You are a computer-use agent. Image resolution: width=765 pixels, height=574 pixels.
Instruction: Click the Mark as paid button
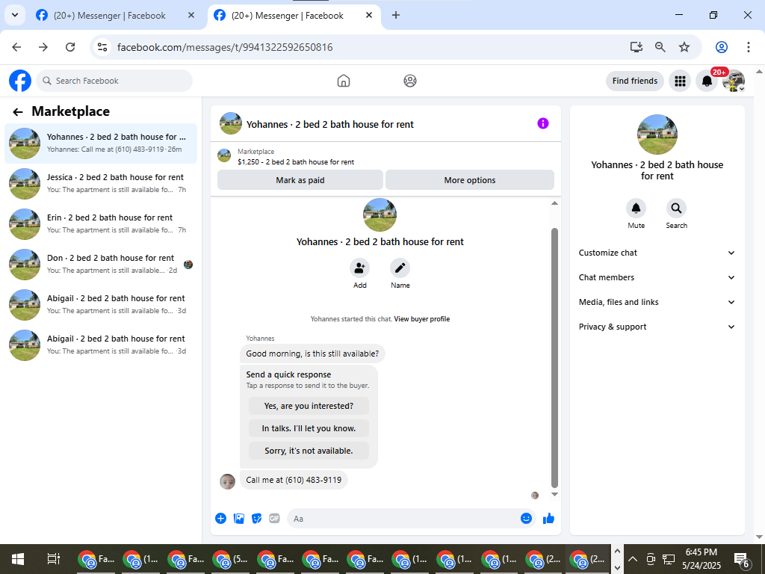[x=300, y=180]
